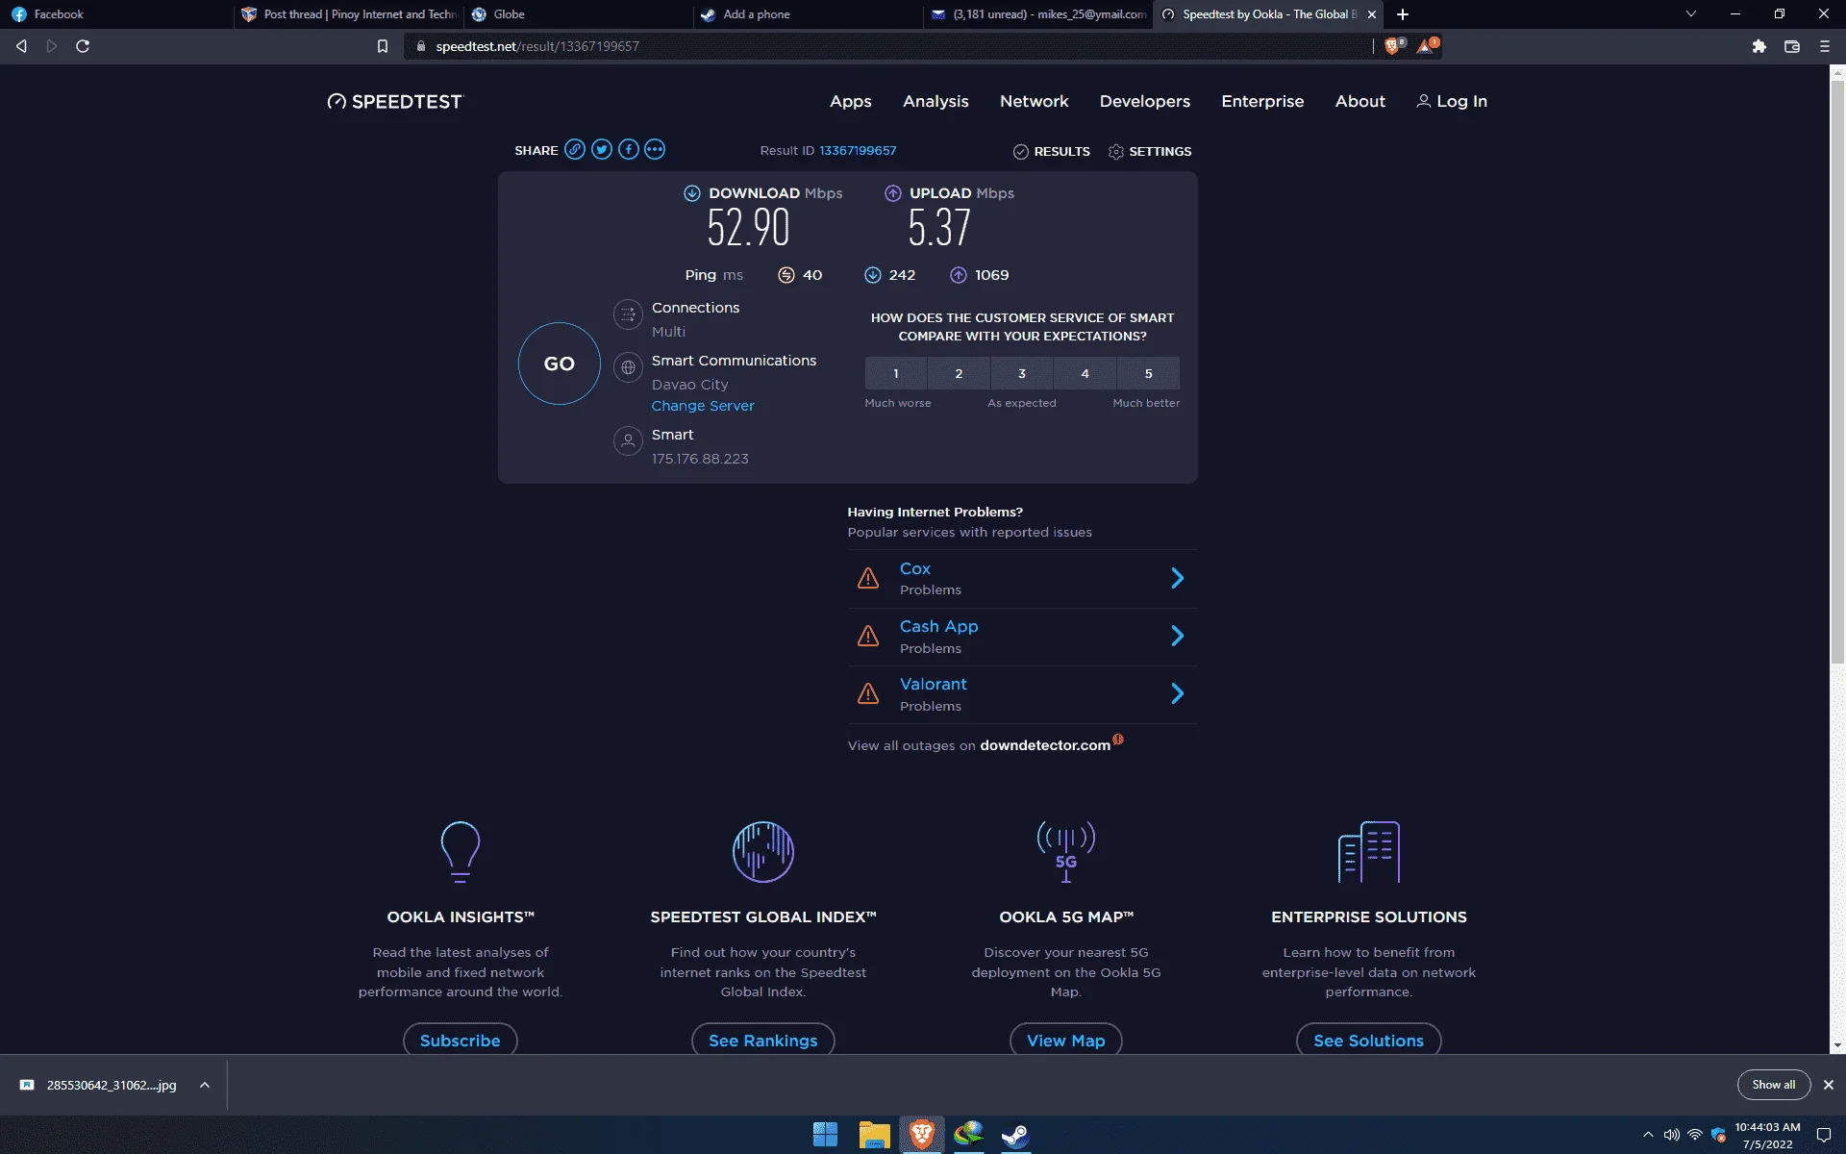Open Brave Shields icon
Viewport: 1846px width, 1154px height.
(x=1393, y=45)
